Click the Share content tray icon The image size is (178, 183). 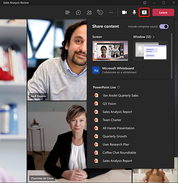tap(144, 12)
